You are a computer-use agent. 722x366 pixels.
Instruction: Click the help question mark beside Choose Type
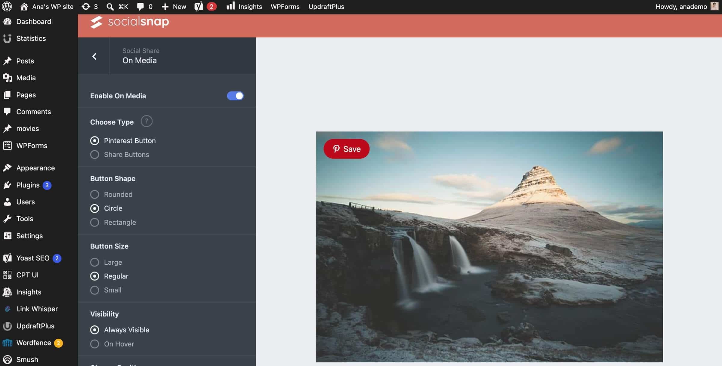coord(147,121)
